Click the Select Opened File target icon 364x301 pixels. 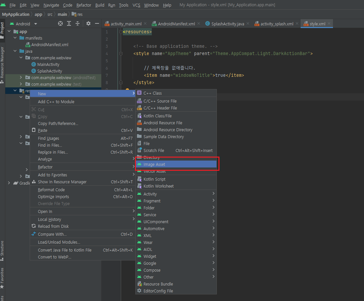click(60, 24)
